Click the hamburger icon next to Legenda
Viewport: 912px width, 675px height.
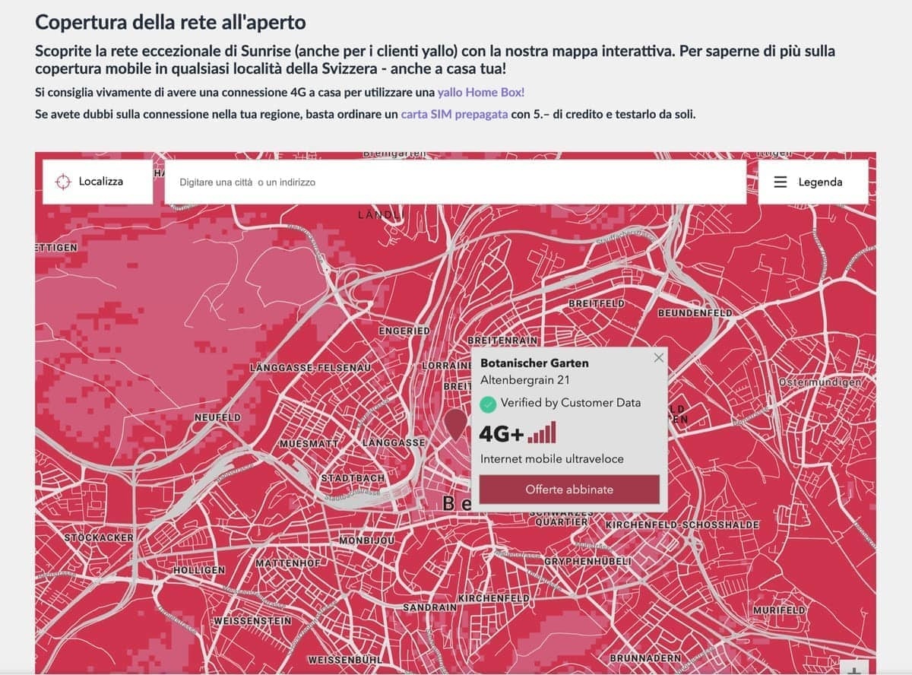click(781, 182)
